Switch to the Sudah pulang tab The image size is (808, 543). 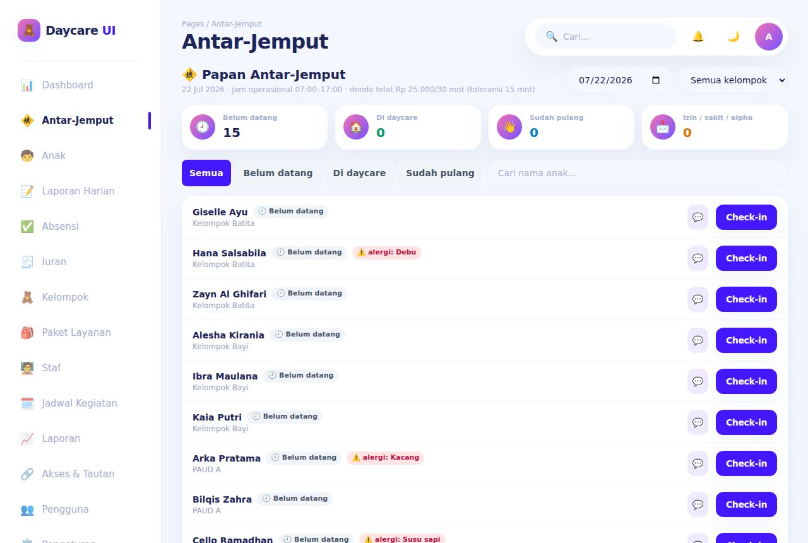click(440, 173)
